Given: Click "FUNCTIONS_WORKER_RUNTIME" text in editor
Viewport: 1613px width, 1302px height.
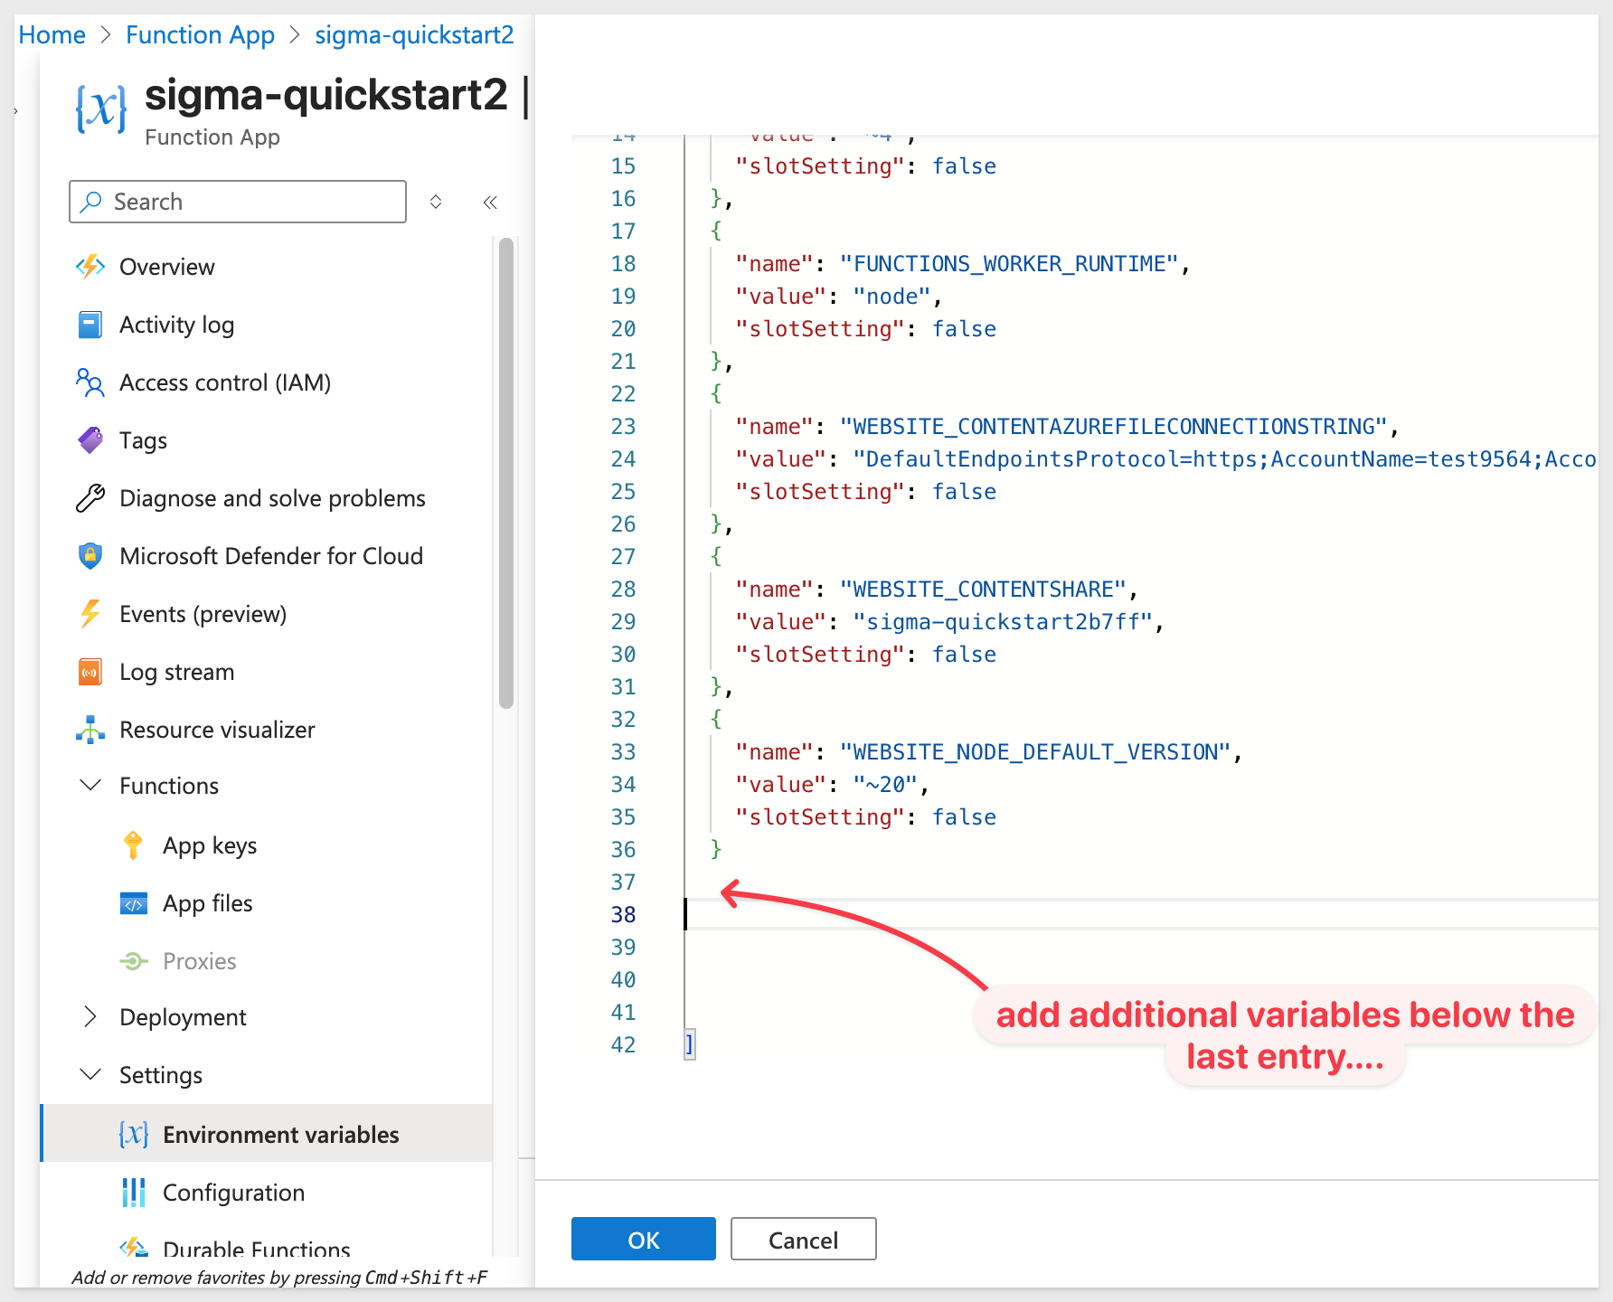Looking at the screenshot, I should tap(1009, 263).
